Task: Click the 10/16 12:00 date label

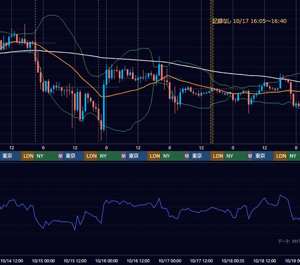Action: point(138,261)
